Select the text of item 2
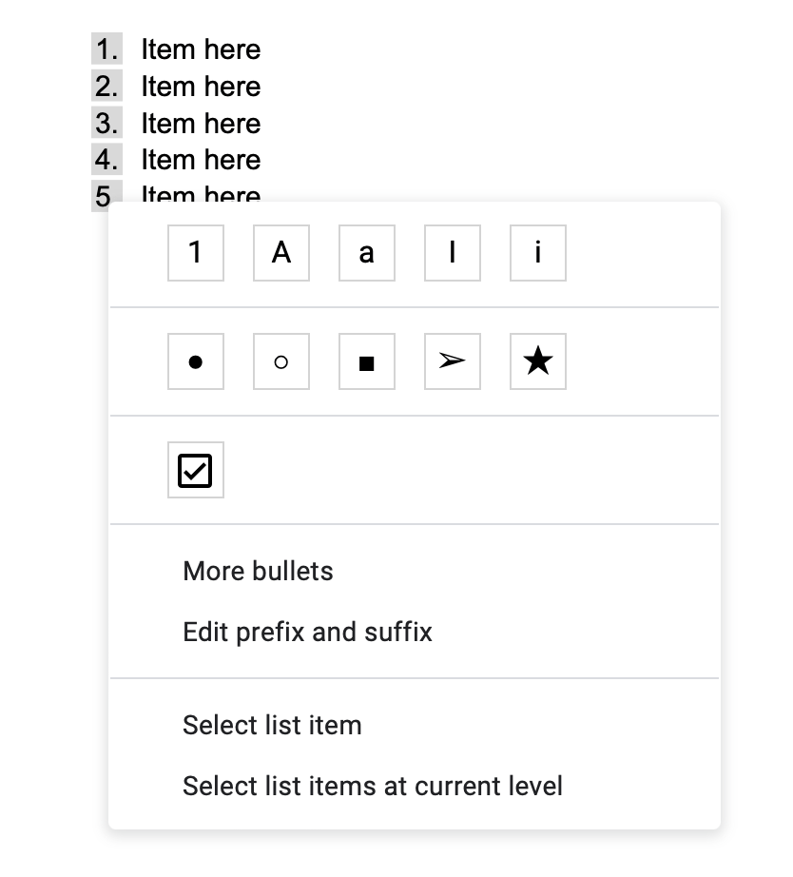This screenshot has width=793, height=877. 201,86
